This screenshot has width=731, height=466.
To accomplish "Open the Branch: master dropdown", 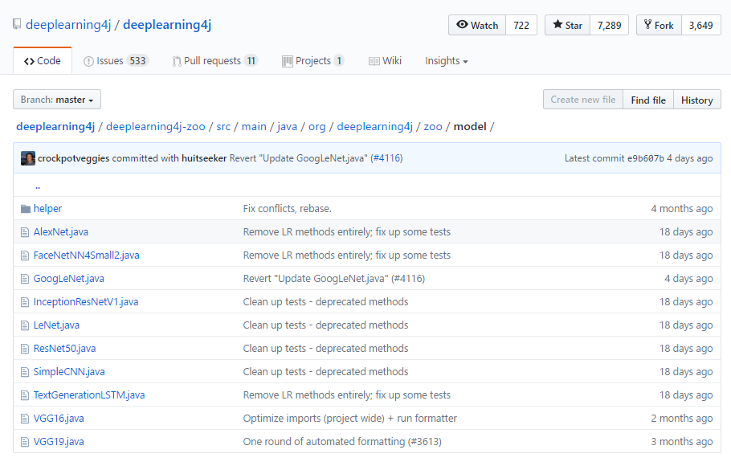I will (57, 100).
